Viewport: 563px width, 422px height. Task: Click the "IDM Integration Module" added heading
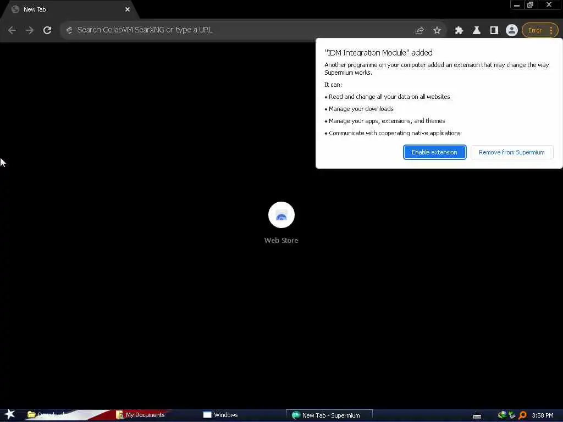pyautogui.click(x=378, y=53)
